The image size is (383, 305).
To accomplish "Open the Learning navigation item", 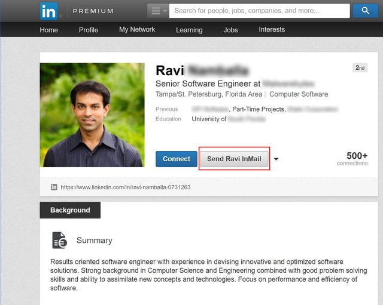I will click(189, 30).
